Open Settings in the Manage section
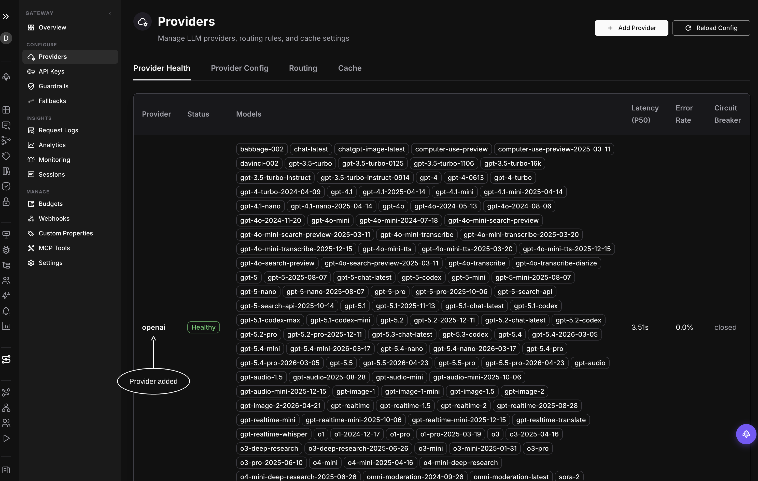Image resolution: width=758 pixels, height=481 pixels. click(50, 263)
